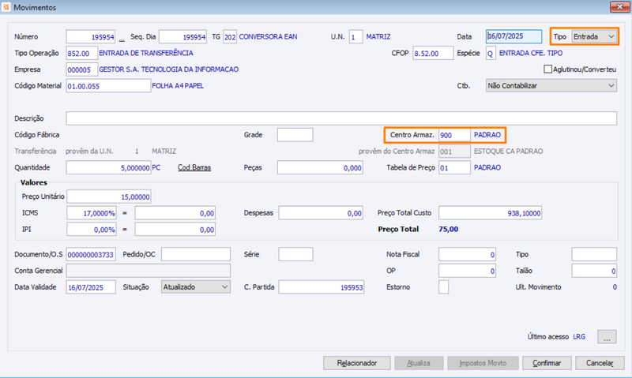Click the Conta Gerencial field
This screenshot has height=378, width=632.
click(x=149, y=271)
